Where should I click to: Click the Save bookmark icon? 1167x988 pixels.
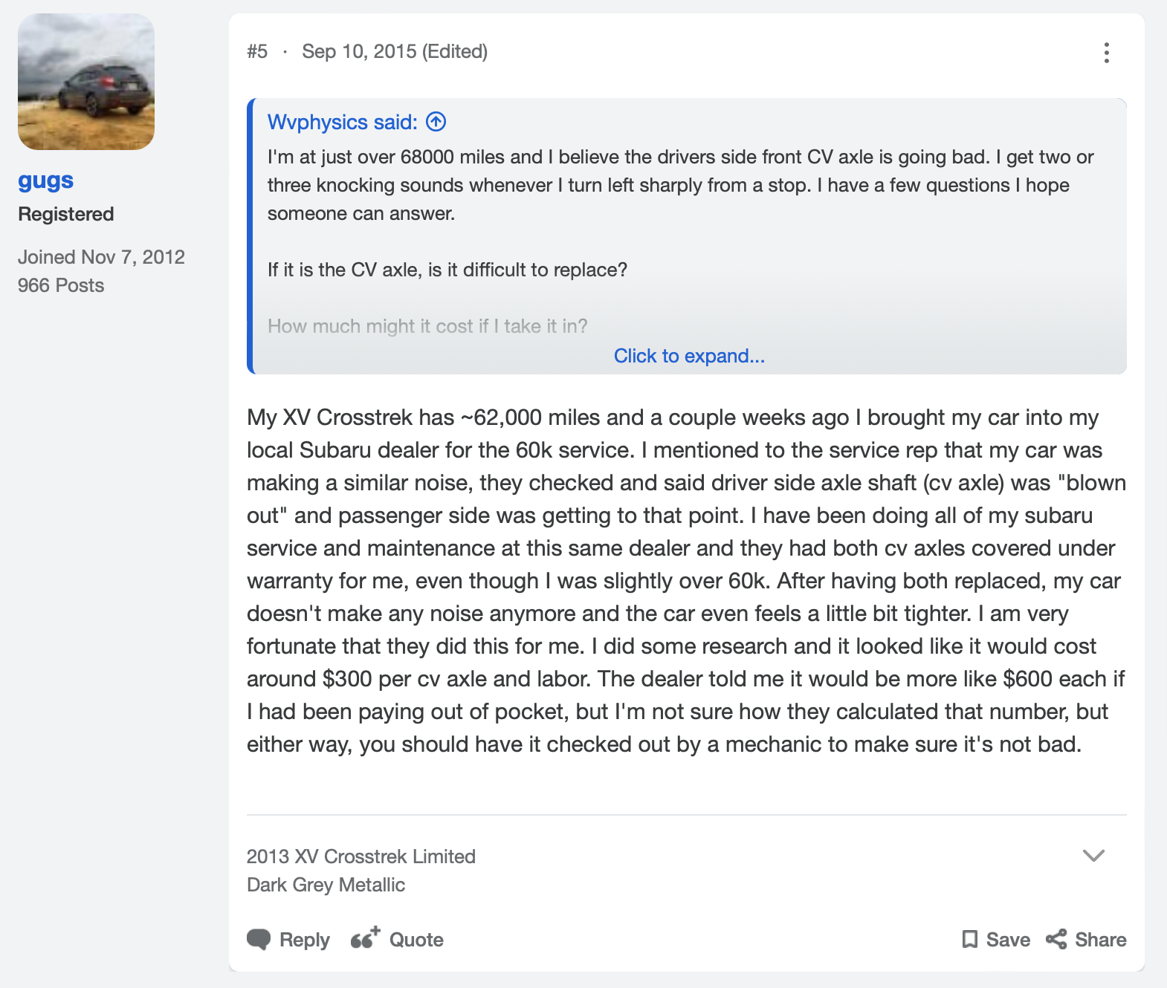click(x=969, y=940)
